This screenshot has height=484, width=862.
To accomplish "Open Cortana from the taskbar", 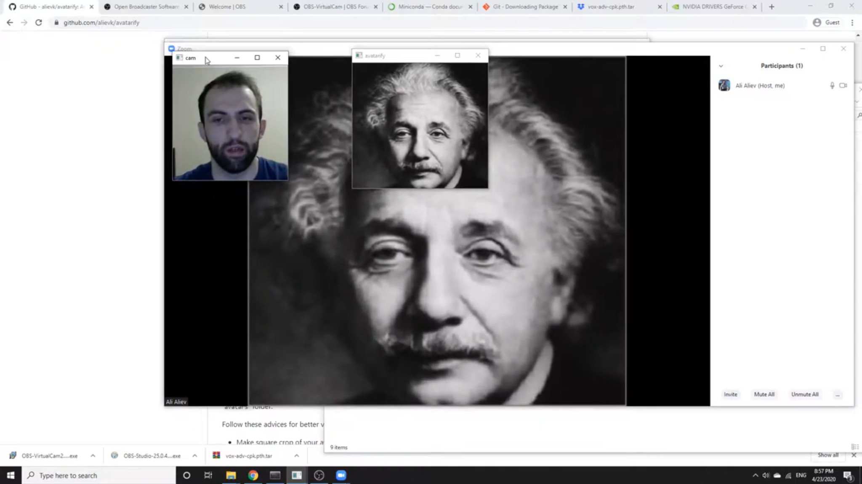I will [x=186, y=475].
